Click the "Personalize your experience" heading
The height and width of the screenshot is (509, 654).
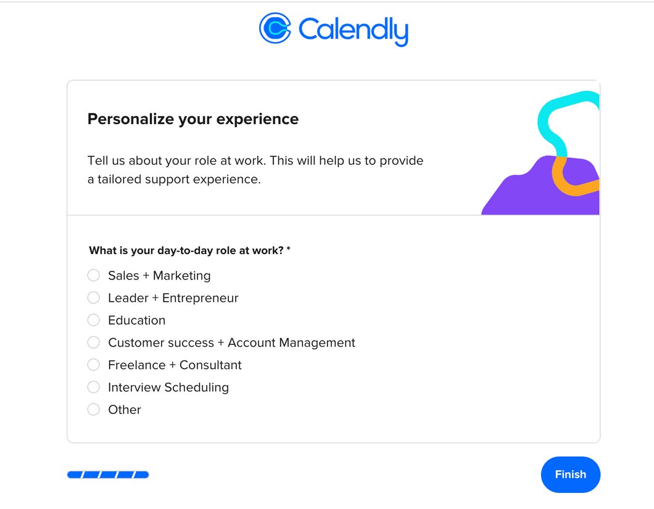tap(192, 118)
